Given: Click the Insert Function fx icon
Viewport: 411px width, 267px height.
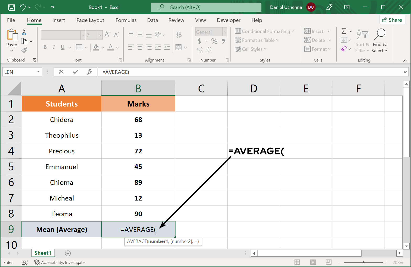Looking at the screenshot, I should [x=89, y=72].
